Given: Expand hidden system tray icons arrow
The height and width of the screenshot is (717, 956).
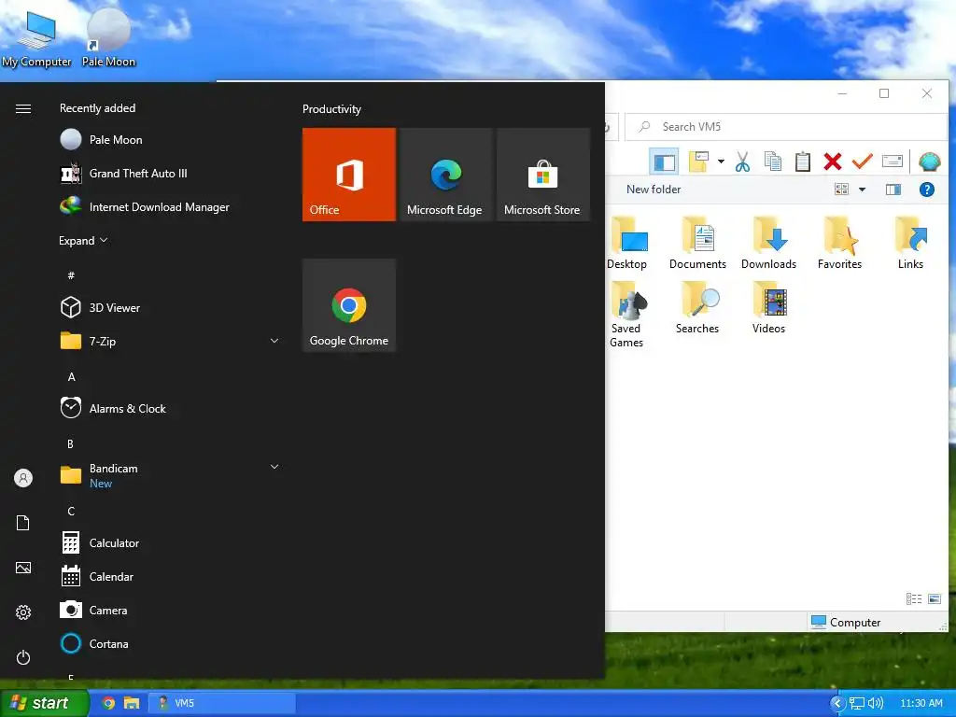Looking at the screenshot, I should pyautogui.click(x=837, y=703).
